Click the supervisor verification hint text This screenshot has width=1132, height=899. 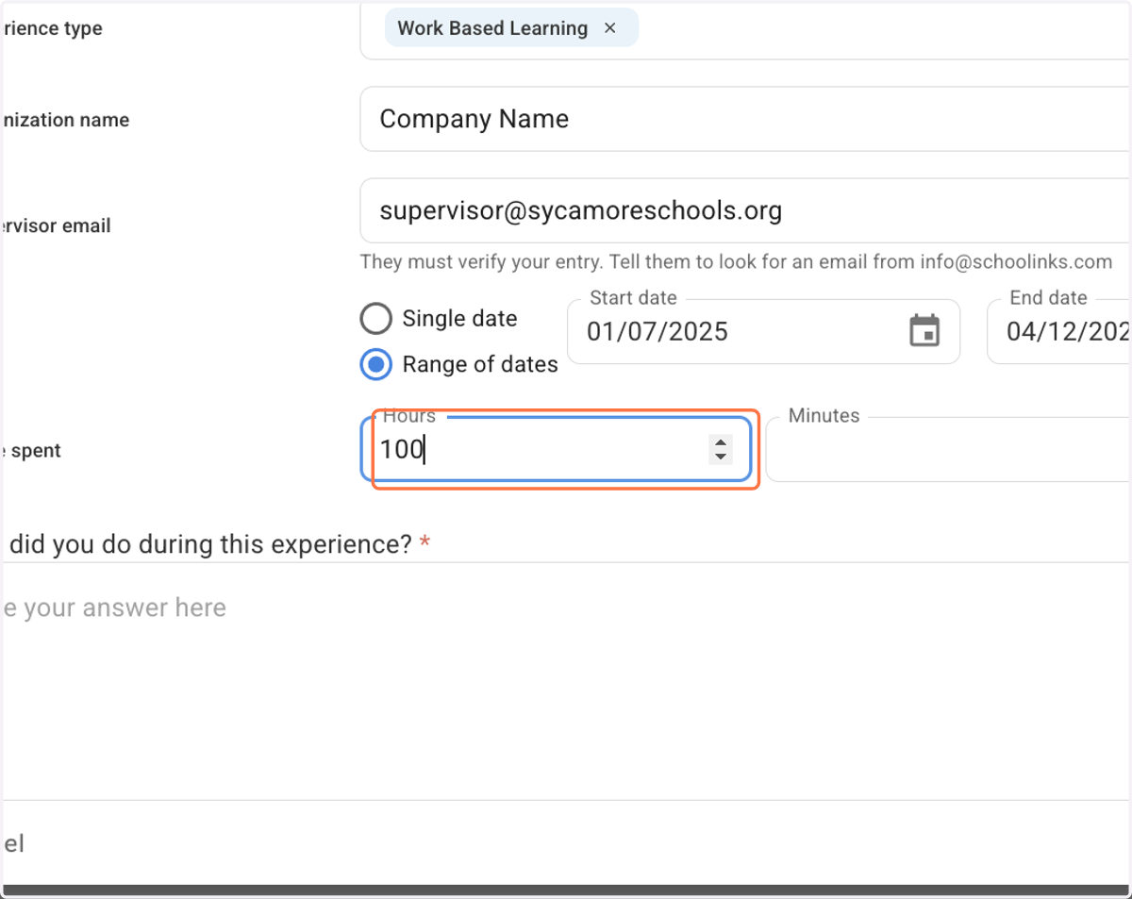point(736,262)
